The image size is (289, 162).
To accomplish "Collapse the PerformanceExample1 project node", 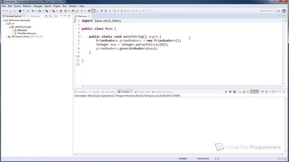I will [x=4, y=20].
